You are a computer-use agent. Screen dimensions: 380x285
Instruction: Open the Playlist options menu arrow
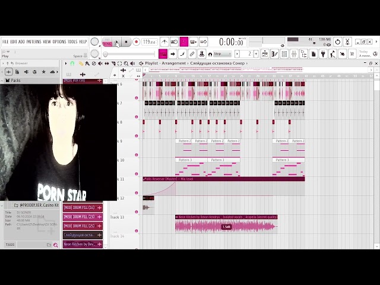(x=66, y=64)
